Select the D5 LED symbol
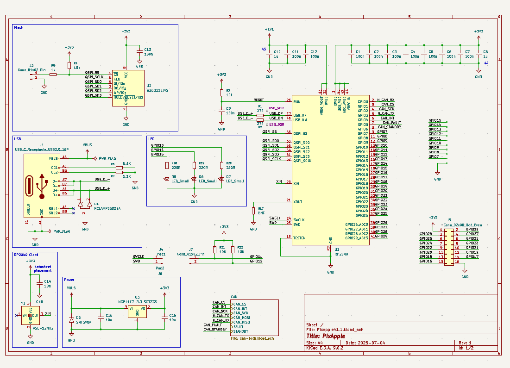 pos(167,179)
